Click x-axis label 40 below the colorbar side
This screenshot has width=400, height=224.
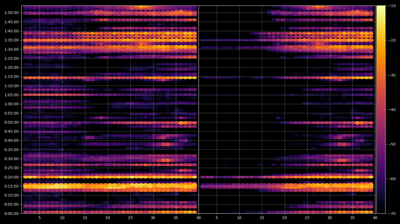pos(375,218)
